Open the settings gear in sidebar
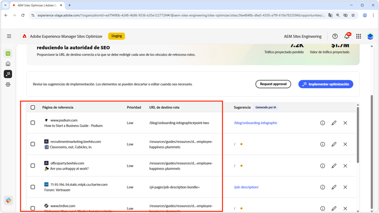 coord(8,85)
